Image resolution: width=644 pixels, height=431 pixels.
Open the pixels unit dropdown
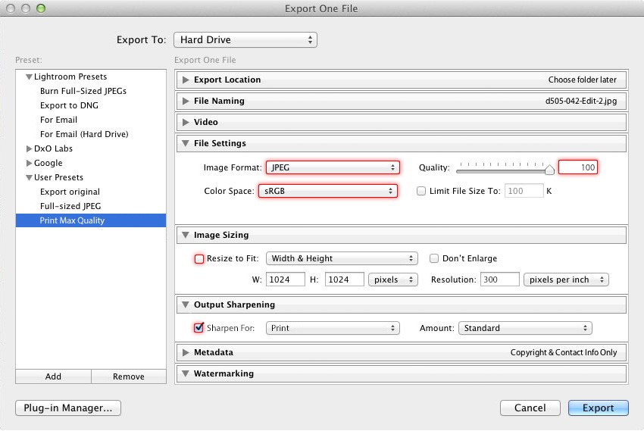click(393, 280)
